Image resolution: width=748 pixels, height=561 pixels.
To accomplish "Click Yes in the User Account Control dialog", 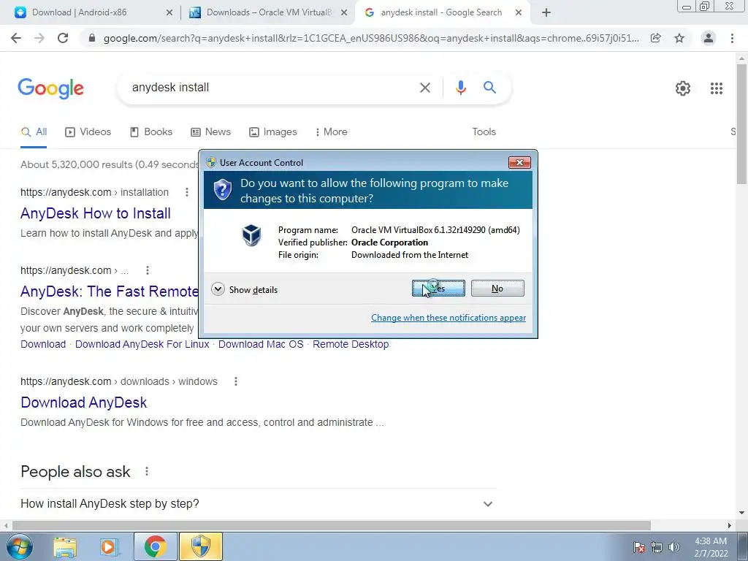I will click(x=438, y=288).
